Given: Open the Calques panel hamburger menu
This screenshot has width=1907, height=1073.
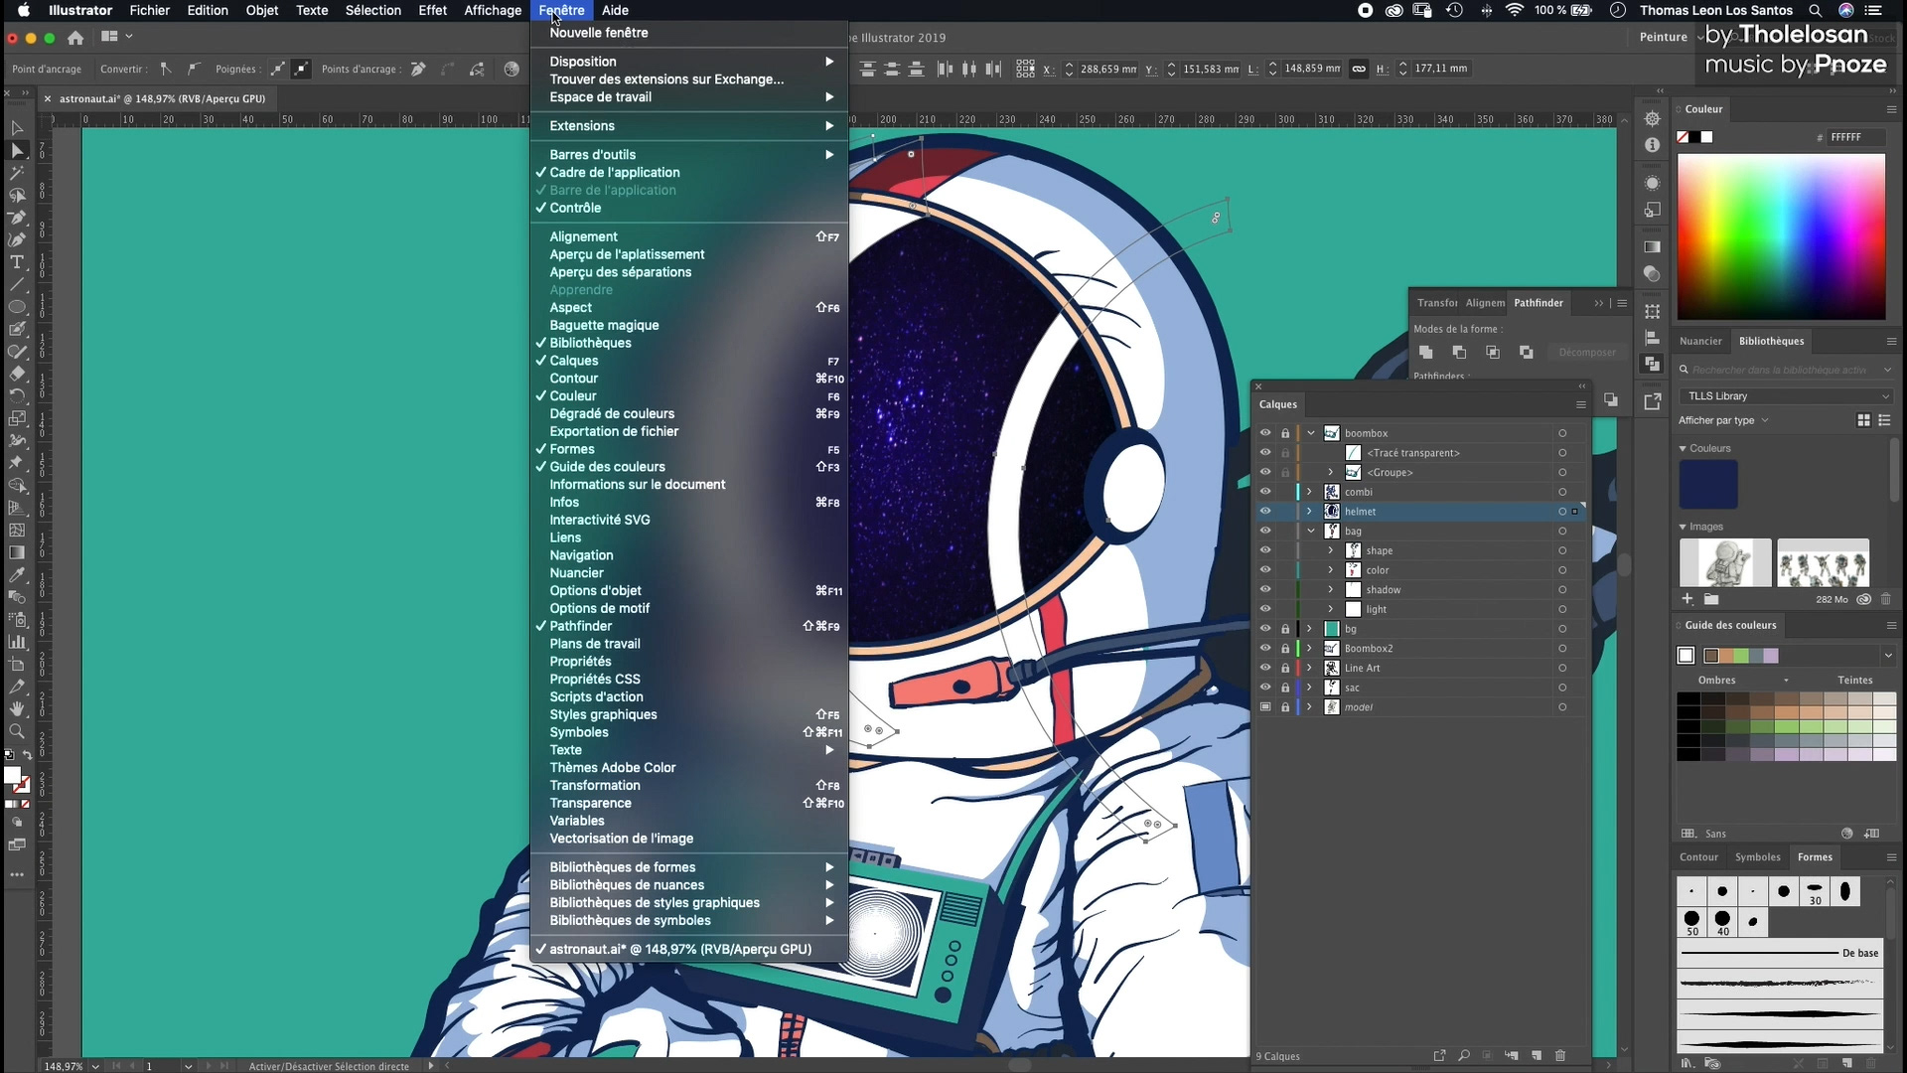Looking at the screenshot, I should pos(1580,404).
